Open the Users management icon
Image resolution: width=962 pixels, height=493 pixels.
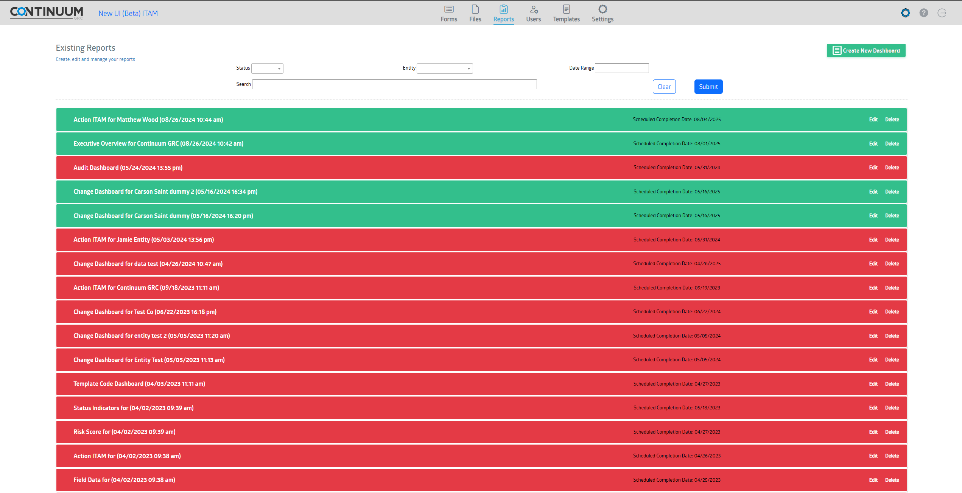[x=533, y=12]
